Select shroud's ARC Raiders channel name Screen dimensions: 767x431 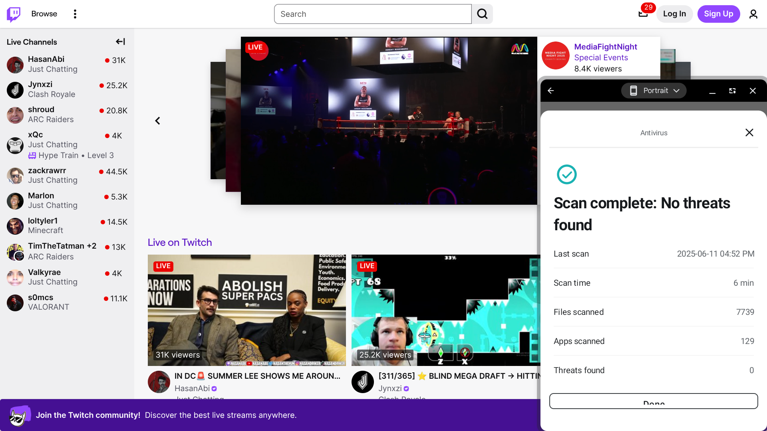[x=41, y=109]
